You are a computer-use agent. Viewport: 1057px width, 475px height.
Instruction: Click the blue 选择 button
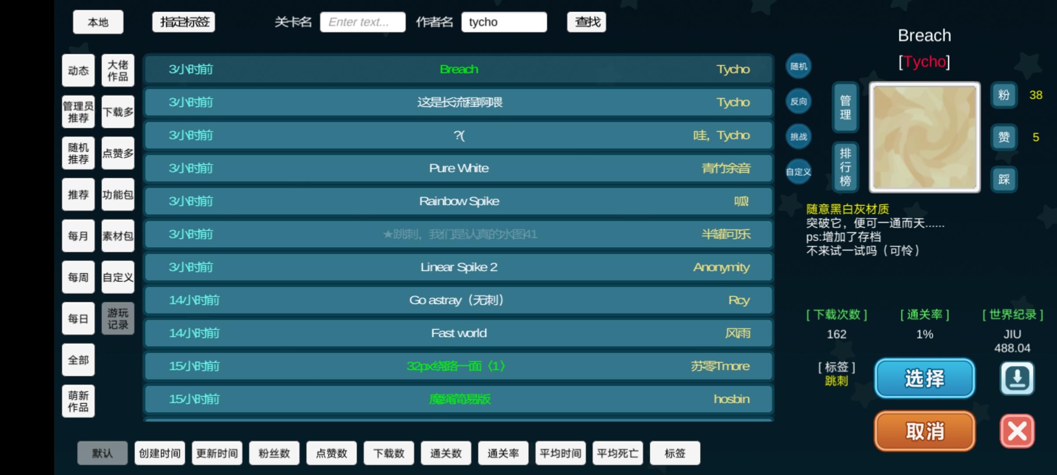(924, 378)
